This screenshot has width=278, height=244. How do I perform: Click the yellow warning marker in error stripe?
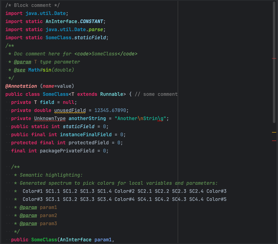(x=274, y=132)
